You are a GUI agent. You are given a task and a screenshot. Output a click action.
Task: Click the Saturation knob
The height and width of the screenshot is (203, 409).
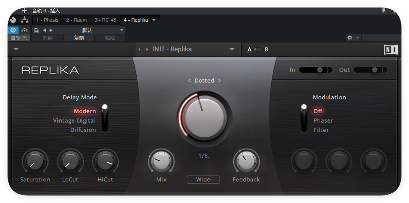click(35, 162)
